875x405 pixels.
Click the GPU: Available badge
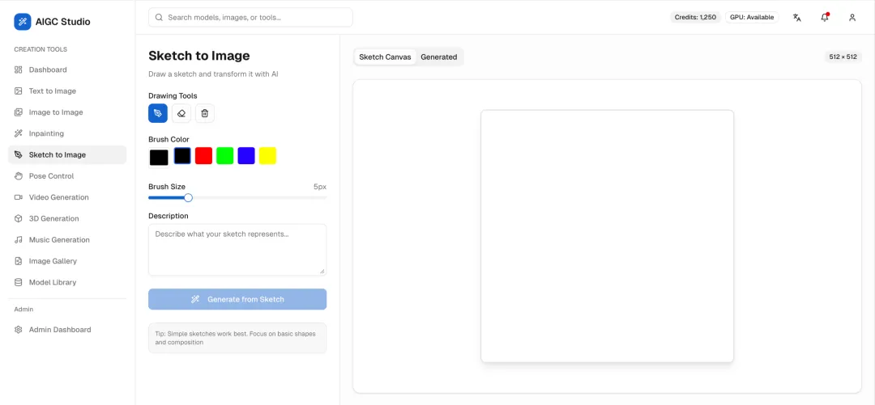point(752,17)
